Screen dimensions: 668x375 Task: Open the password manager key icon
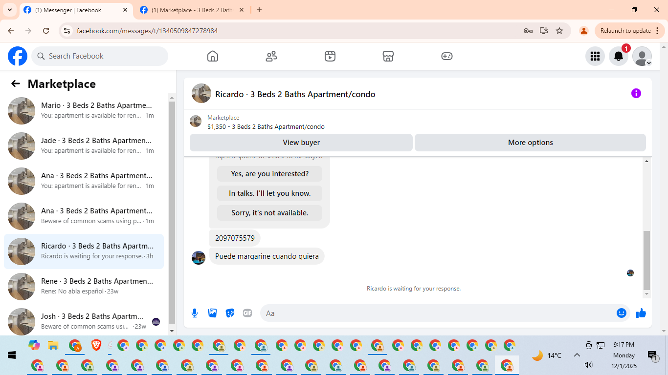pos(528,31)
